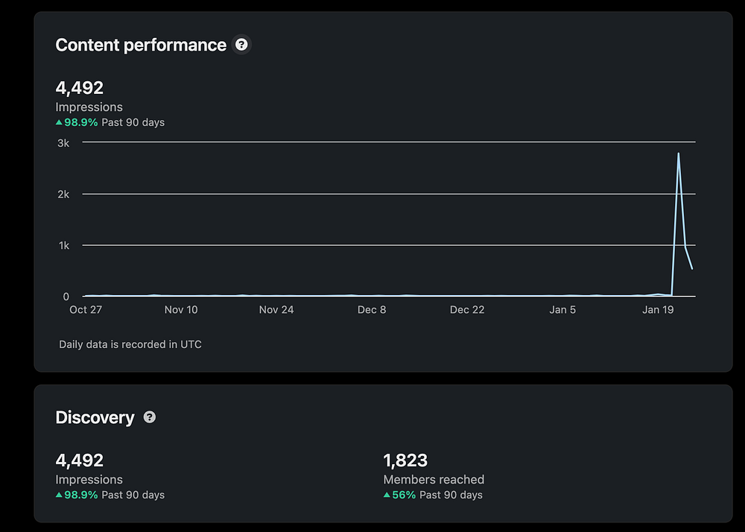The height and width of the screenshot is (532, 745).
Task: Open the Content performance help icon
Action: [241, 45]
